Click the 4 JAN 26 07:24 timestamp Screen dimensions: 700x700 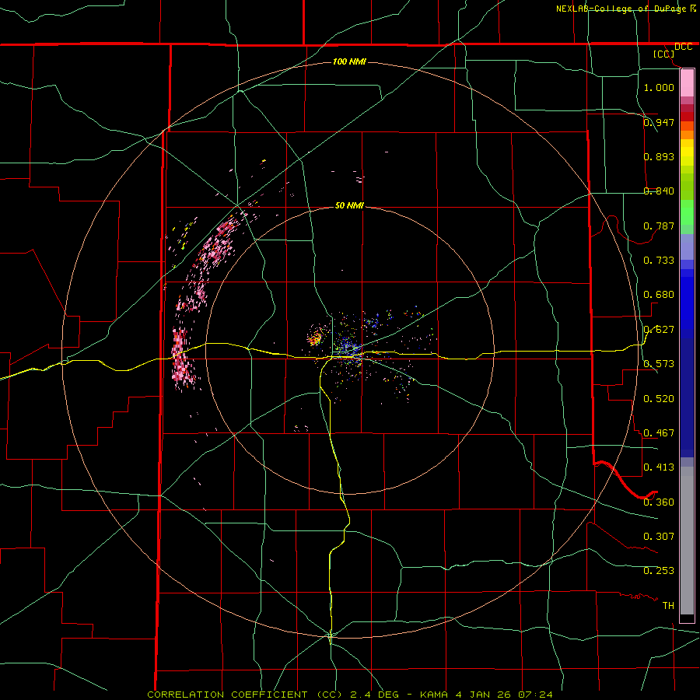[x=504, y=695]
